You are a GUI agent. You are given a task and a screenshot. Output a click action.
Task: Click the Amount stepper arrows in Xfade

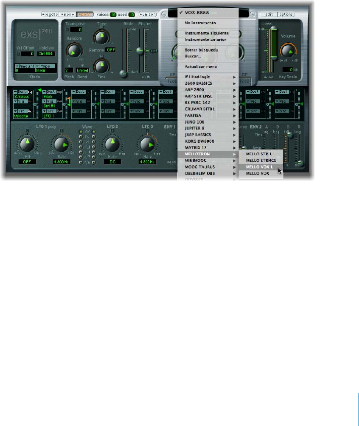tap(17, 66)
